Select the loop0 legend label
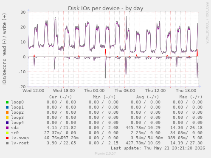The height and width of the screenshot is (158, 211). 17,102
